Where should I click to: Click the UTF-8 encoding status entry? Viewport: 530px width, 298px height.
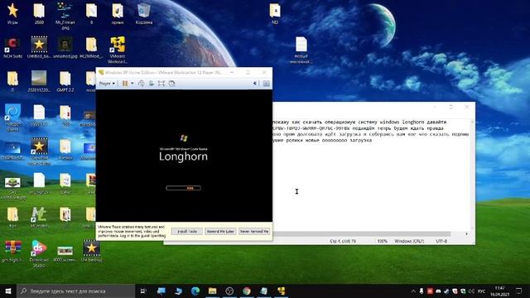pyautogui.click(x=441, y=241)
